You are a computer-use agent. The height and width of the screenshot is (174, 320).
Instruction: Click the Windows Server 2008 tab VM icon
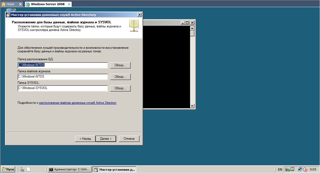click(x=28, y=4)
